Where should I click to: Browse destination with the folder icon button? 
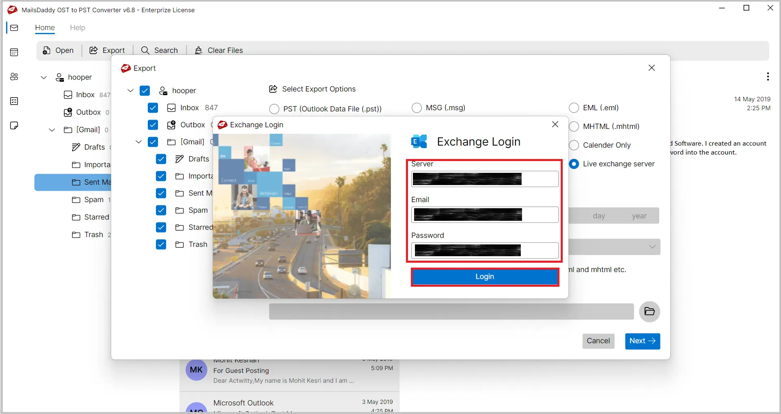tap(649, 312)
